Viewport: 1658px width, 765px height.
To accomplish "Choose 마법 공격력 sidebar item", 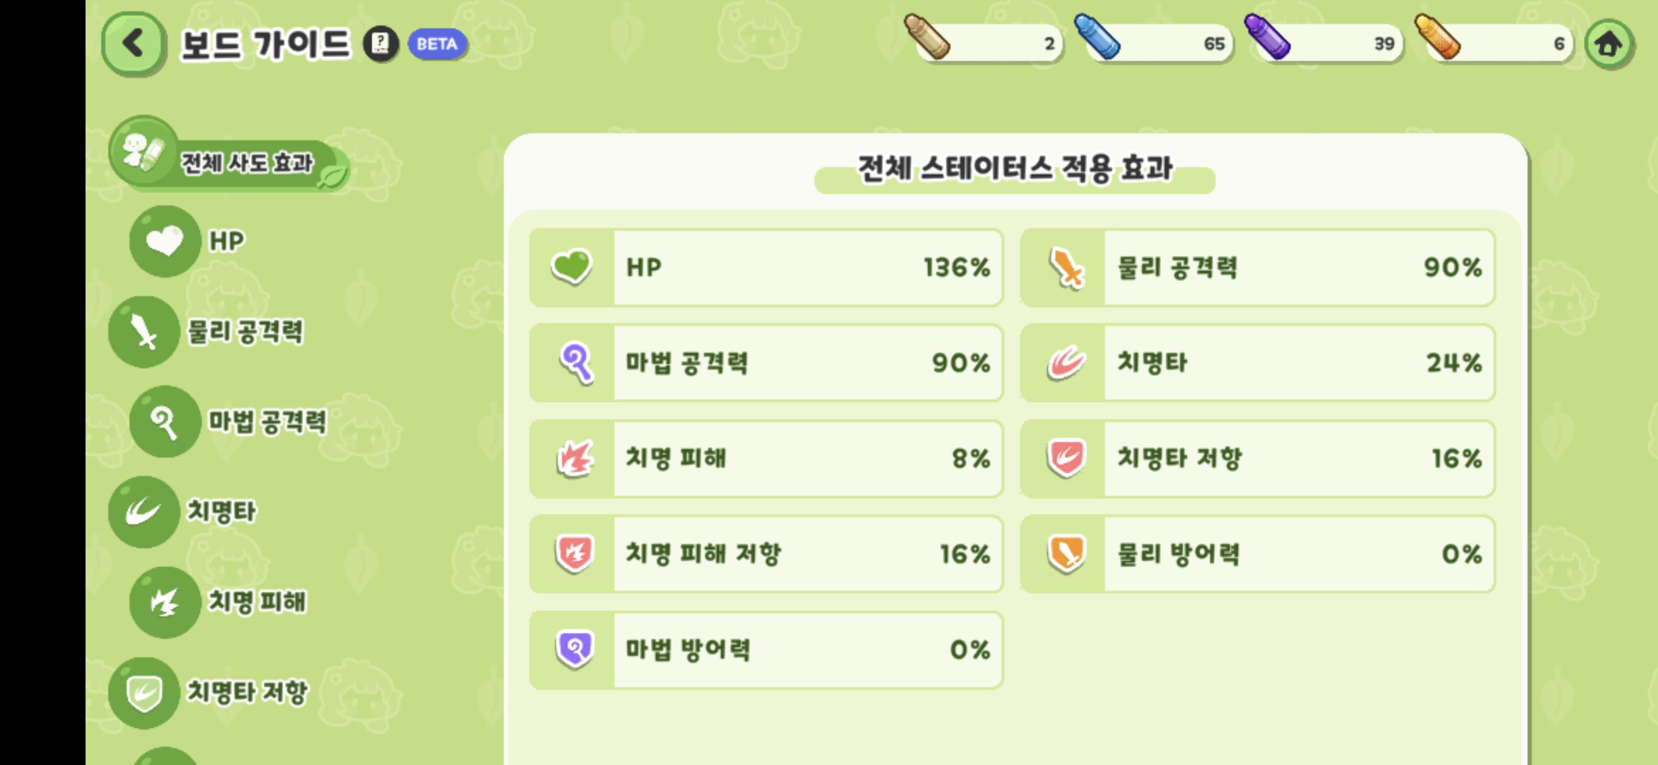I will pyautogui.click(x=229, y=421).
